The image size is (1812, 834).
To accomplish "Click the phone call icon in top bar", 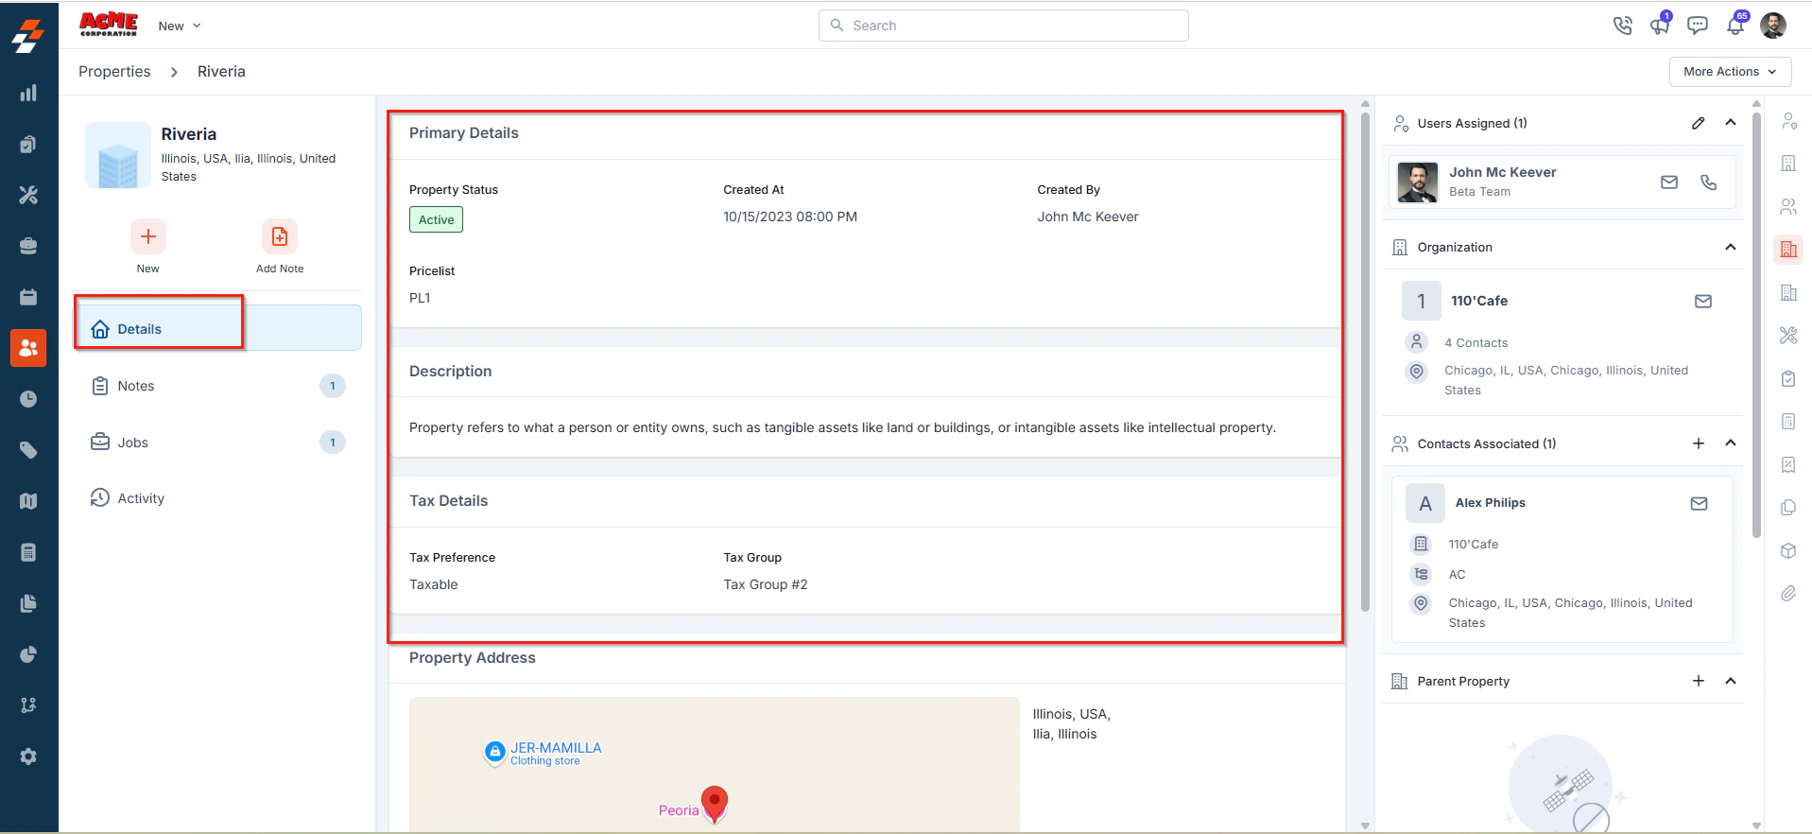I will [1622, 26].
